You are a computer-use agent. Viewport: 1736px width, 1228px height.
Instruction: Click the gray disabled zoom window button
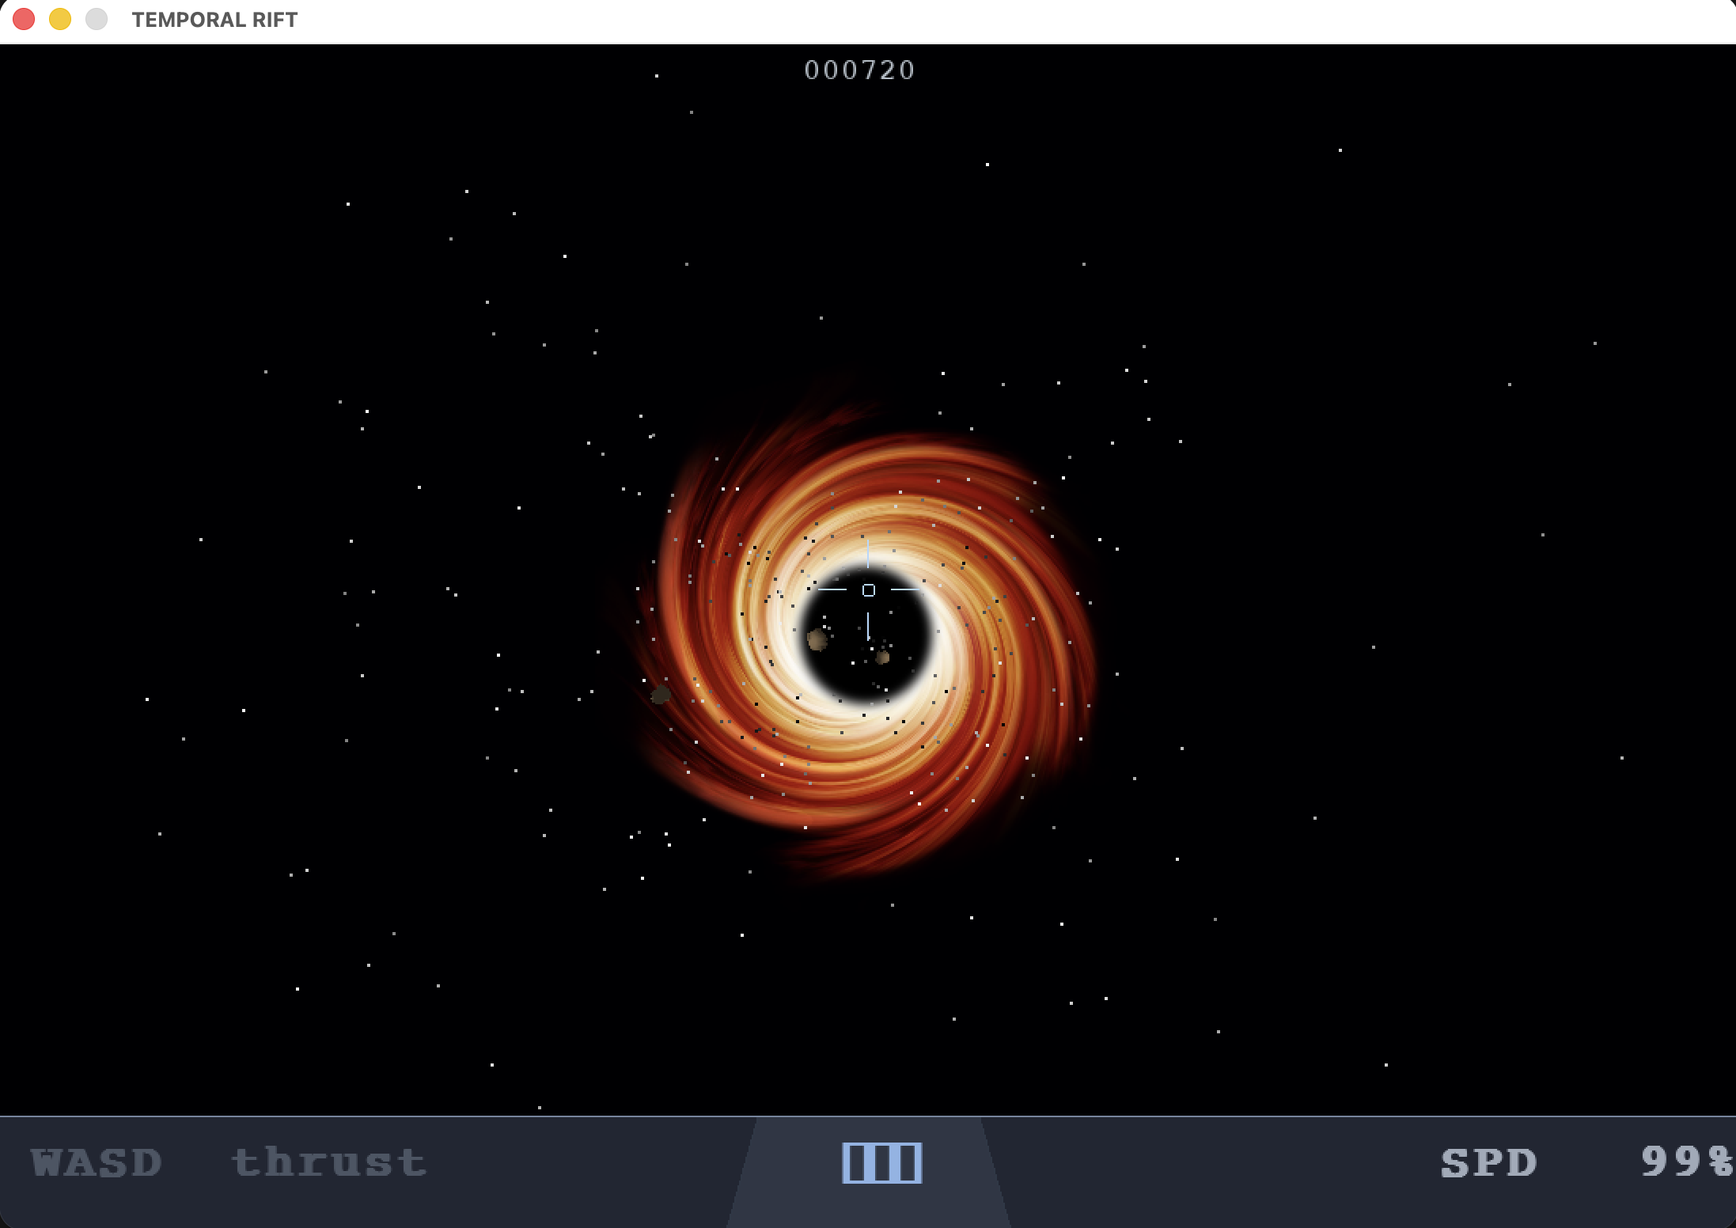(97, 19)
